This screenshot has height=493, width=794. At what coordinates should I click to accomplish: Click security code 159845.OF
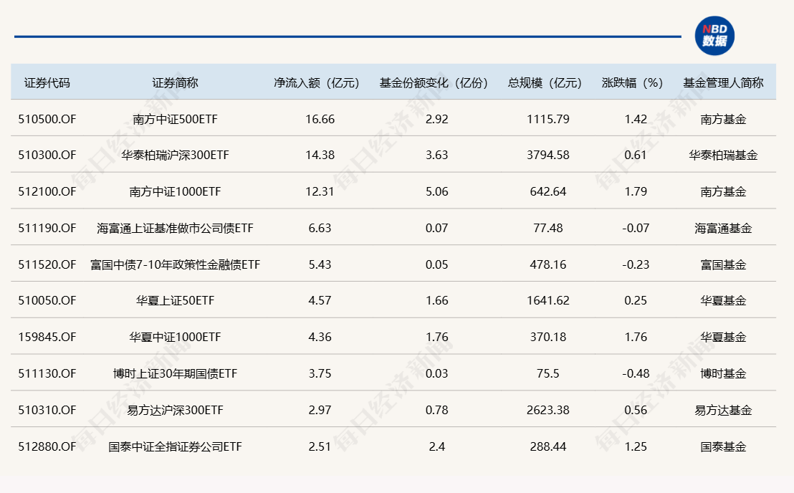click(x=47, y=337)
